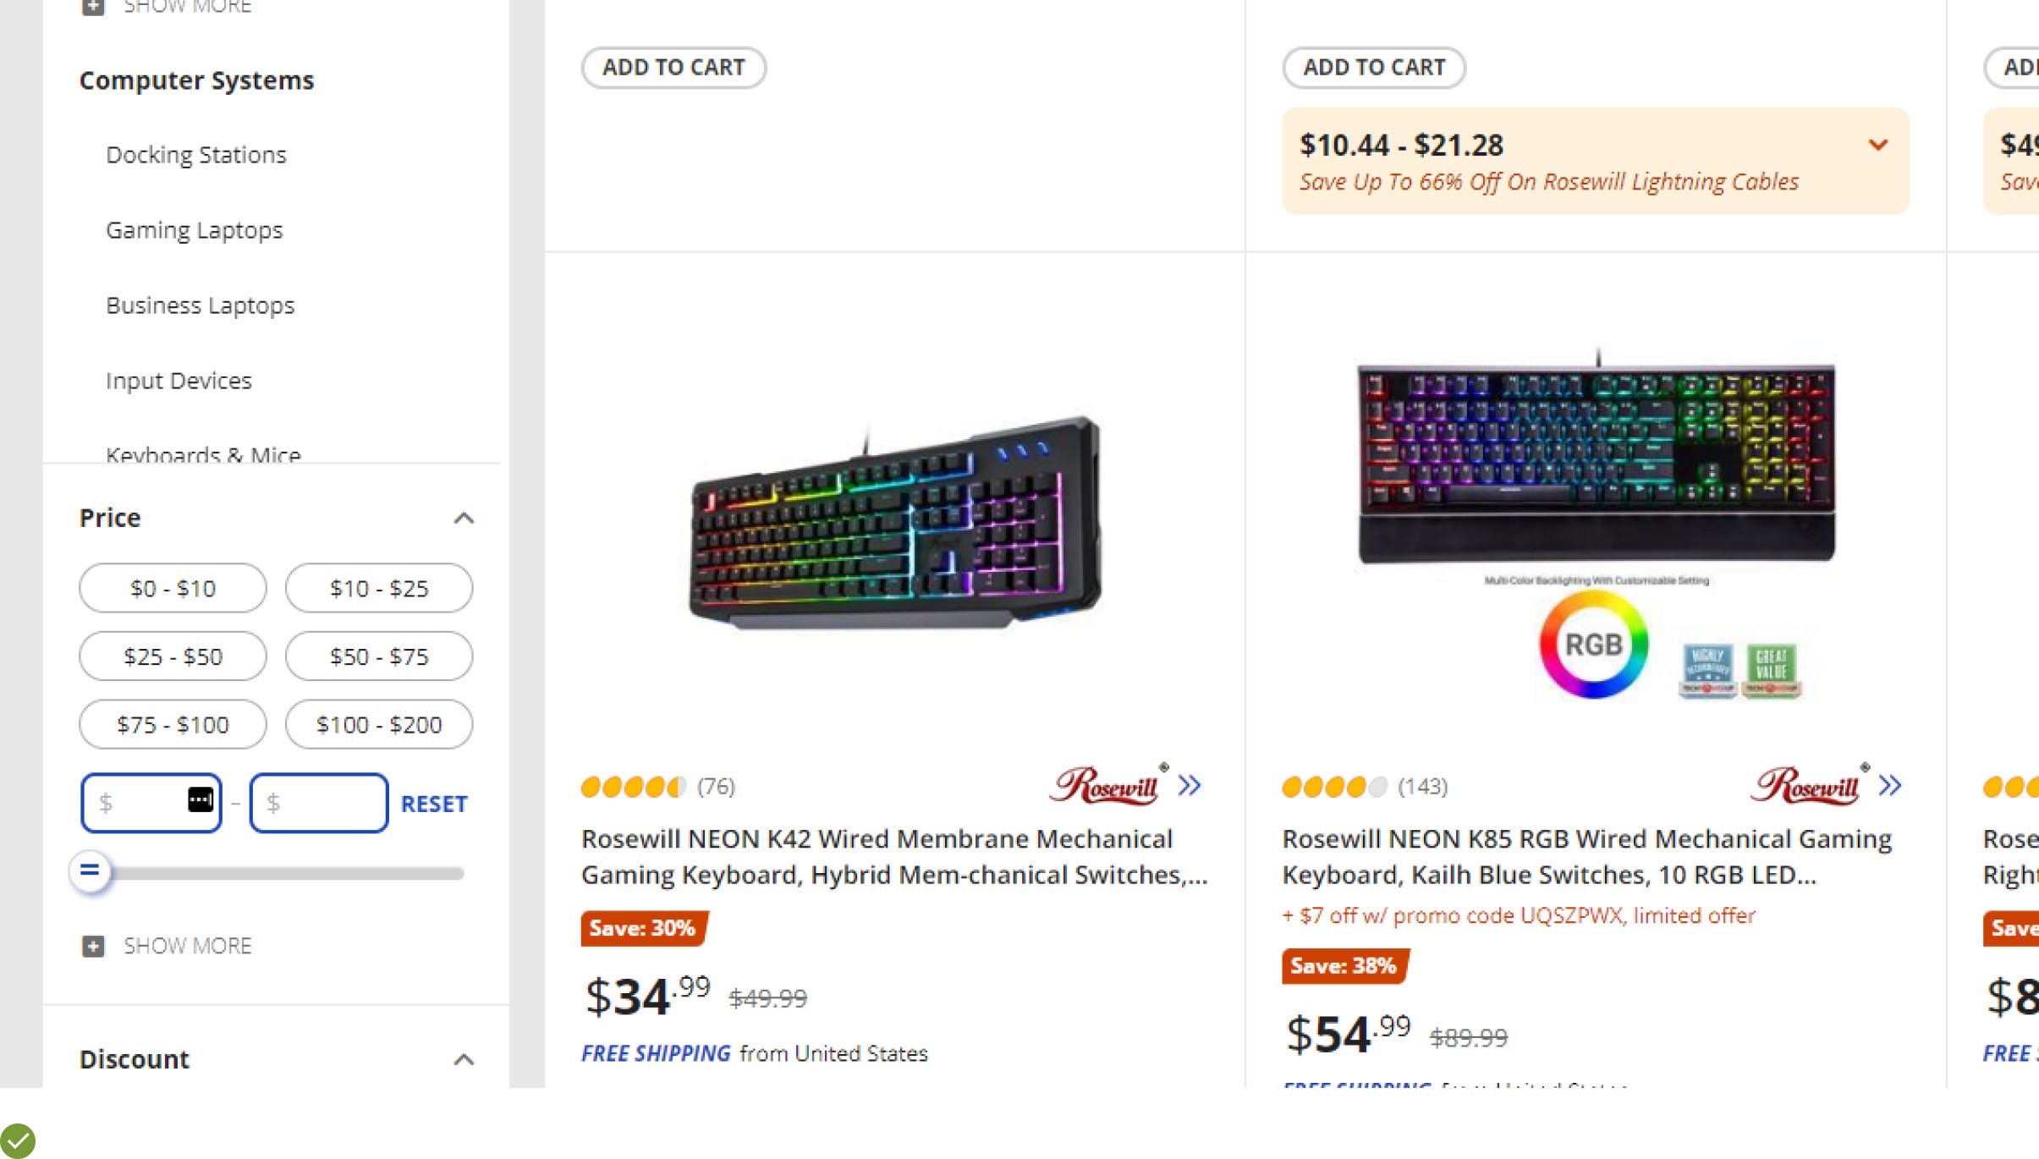Click the double arrow beside K42 Rosewill logo

coord(1190,785)
